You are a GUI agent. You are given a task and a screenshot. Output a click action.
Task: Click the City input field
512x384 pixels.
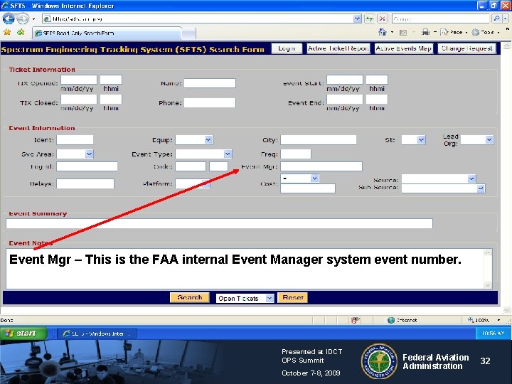point(319,140)
